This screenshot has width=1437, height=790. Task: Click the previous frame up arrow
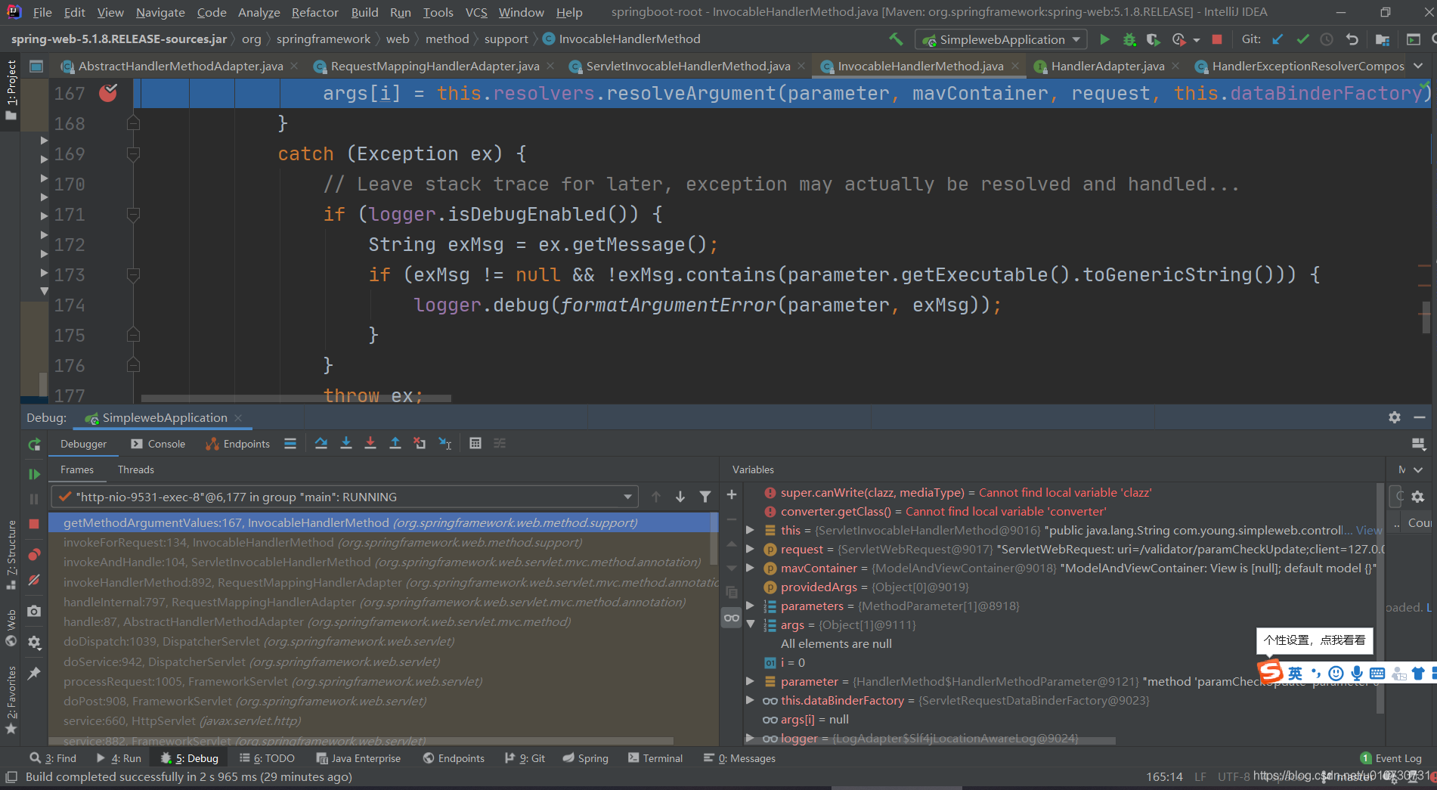[656, 497]
